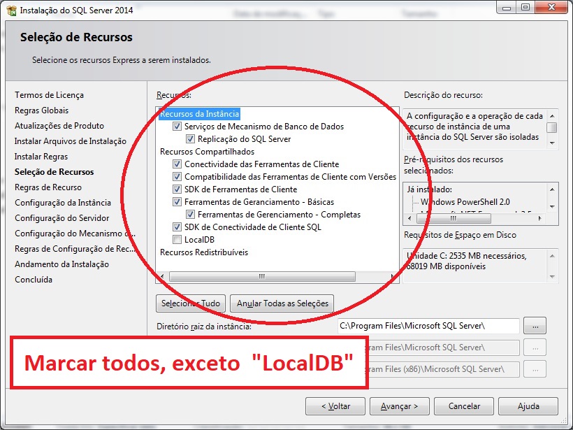Click the Já instalado prerequisites heading

[x=430, y=189]
